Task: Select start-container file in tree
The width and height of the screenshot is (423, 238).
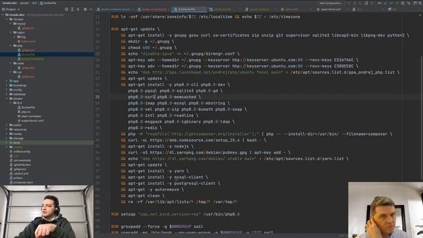Action: (x=29, y=116)
